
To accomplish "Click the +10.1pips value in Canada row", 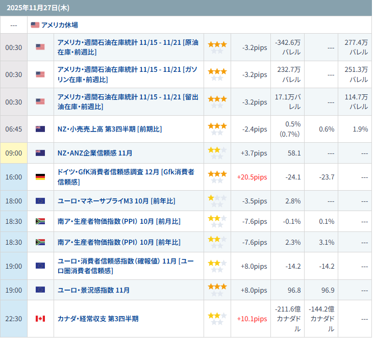I will tap(252, 319).
